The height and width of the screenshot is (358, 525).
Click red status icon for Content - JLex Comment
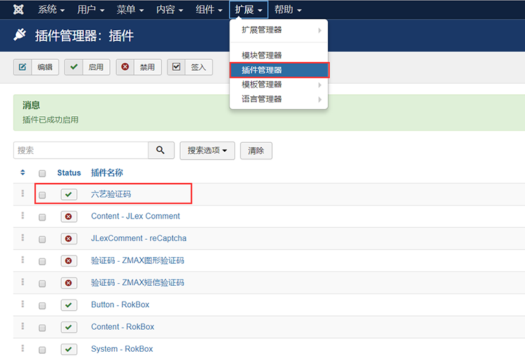click(x=69, y=216)
